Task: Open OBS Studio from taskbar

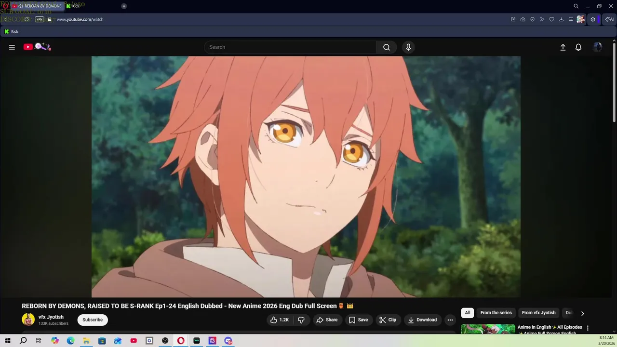Action: click(x=165, y=341)
